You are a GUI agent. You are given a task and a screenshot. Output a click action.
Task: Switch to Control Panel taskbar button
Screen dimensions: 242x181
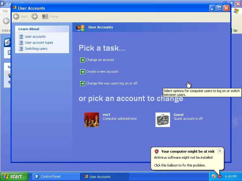56,176
